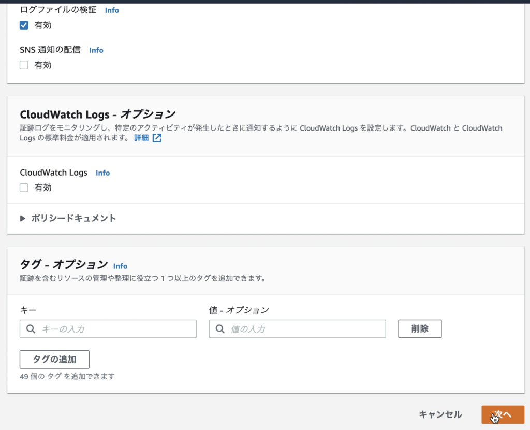This screenshot has width=530, height=430.
Task: Click the search icon in the value field
Action: pyautogui.click(x=220, y=329)
